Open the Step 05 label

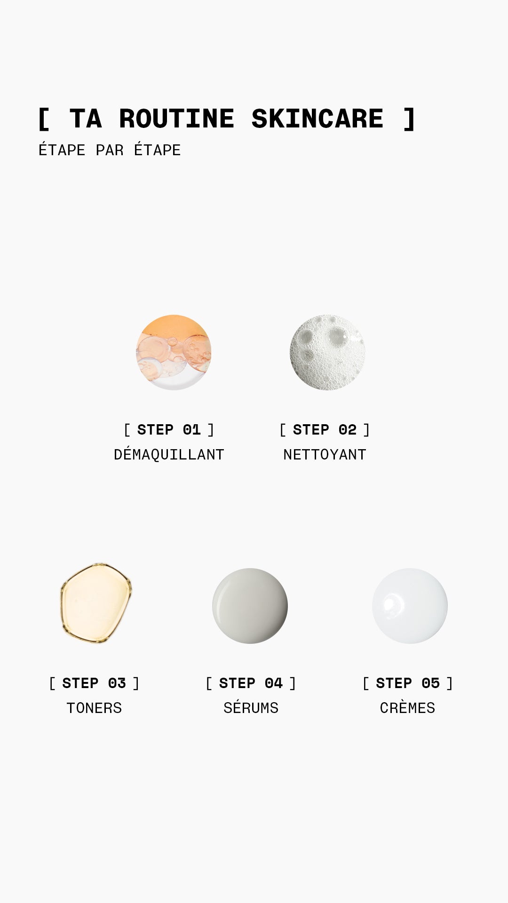[x=407, y=683]
